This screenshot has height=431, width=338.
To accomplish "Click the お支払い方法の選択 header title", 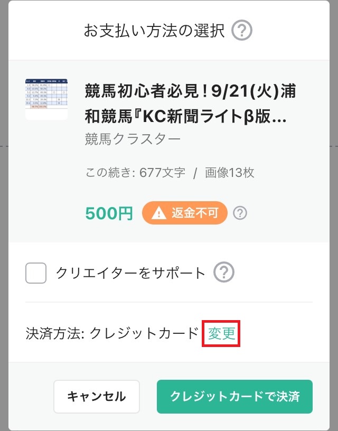I will [x=154, y=31].
